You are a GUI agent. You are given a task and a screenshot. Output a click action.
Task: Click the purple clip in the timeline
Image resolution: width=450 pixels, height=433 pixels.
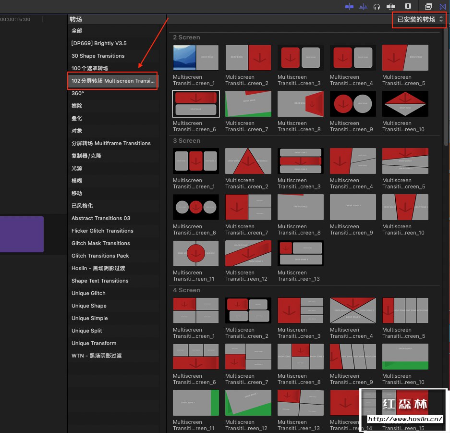click(x=22, y=234)
